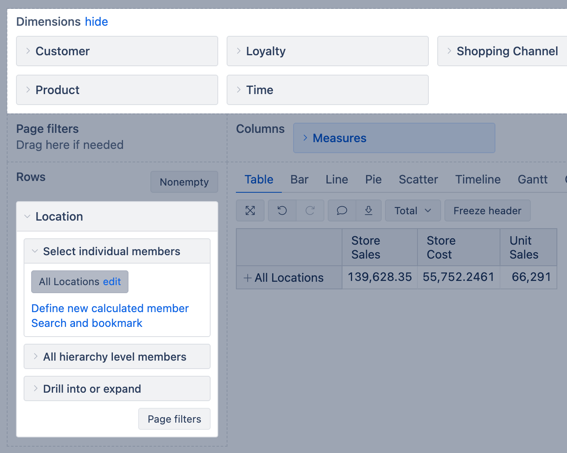This screenshot has width=567, height=453.
Task: Click the export download icon
Action: (x=369, y=210)
